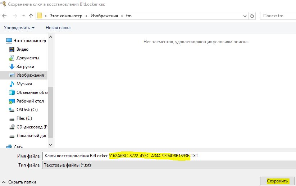Click the Документы document icon
This screenshot has width=296, height=186.
click(12, 58)
